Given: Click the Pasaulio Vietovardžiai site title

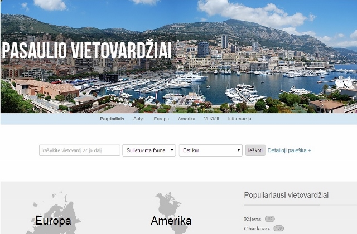Looking at the screenshot, I should coord(87,51).
